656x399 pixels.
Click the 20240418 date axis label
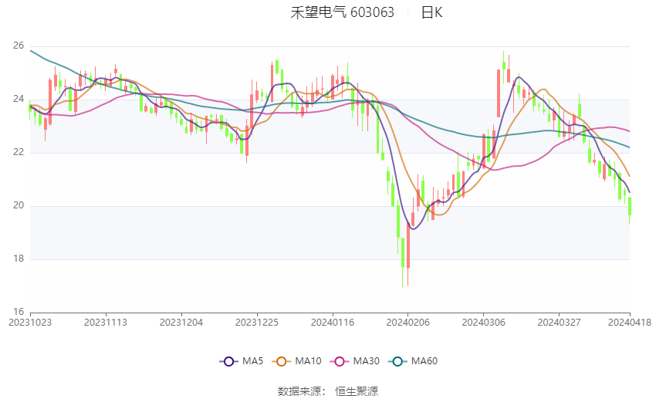[x=630, y=323]
